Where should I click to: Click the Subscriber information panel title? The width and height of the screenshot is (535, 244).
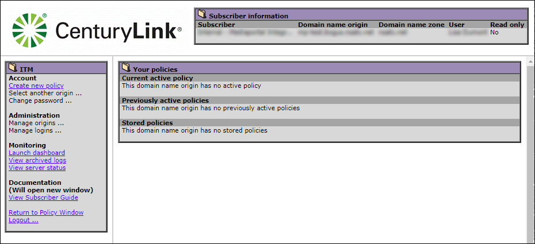[x=249, y=16]
